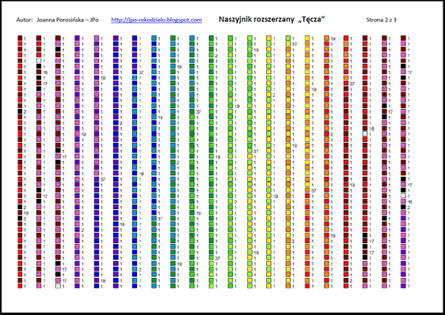Click the bottom purple swatch in the last column
The image size is (445, 315).
(403, 286)
